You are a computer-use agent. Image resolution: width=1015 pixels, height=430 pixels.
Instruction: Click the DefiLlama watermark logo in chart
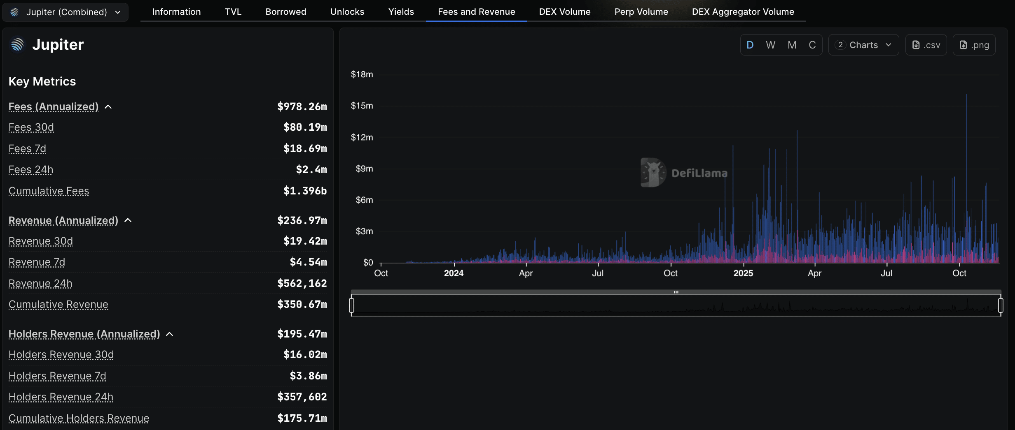653,173
